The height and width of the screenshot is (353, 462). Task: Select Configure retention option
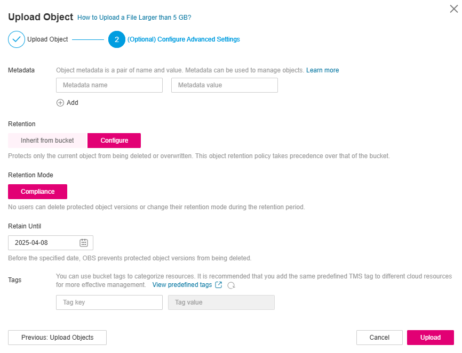pyautogui.click(x=114, y=141)
